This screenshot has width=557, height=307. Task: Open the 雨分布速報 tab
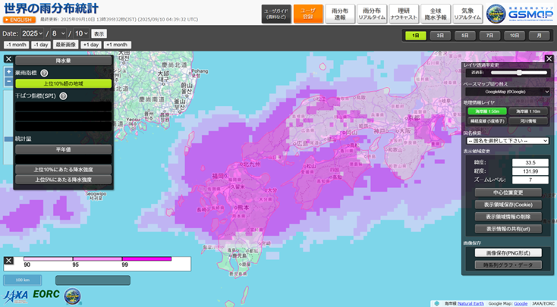(x=341, y=14)
